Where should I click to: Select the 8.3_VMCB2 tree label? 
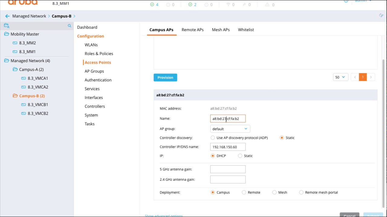coord(38,113)
